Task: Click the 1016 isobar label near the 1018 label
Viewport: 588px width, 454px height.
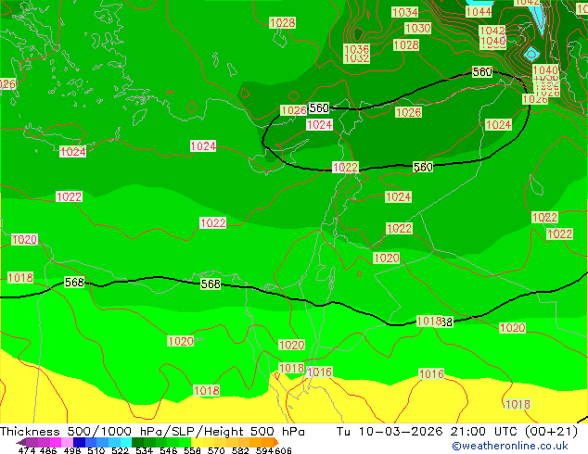Action: click(319, 372)
